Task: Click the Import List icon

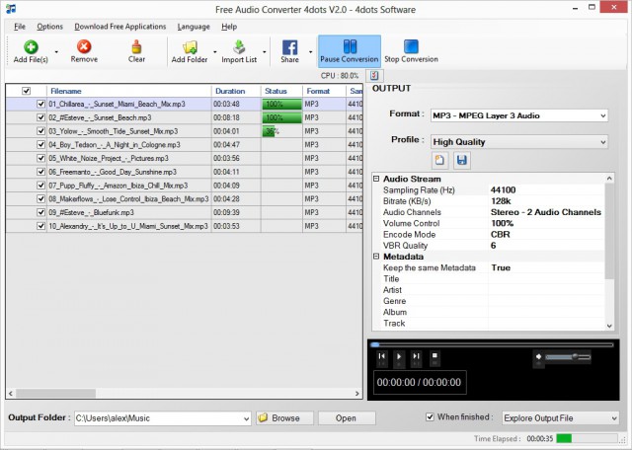Action: (239, 47)
